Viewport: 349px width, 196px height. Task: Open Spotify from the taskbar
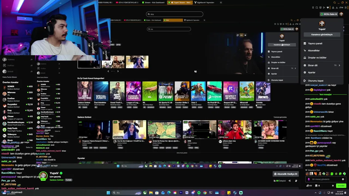point(199,193)
